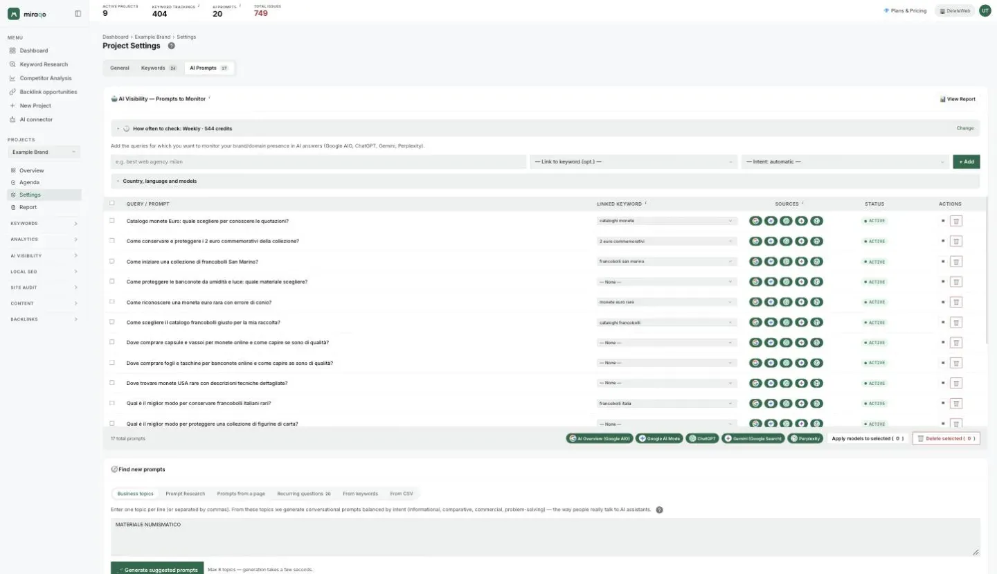Click the miraqo logo
Screen dimensions: 997x574
[26, 14]
